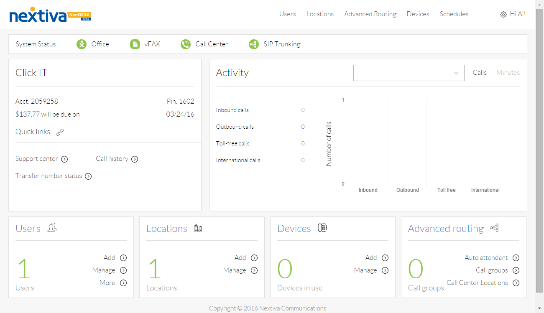This screenshot has width=544, height=313.
Task: Click the Users More arrow icon
Action: coord(123,283)
